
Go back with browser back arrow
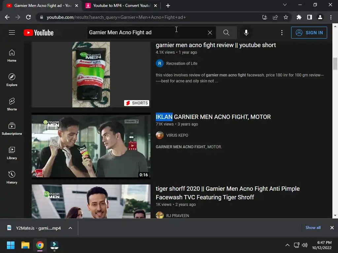click(x=7, y=17)
